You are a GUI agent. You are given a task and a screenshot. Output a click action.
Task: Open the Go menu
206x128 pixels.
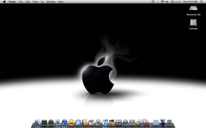tap(42, 2)
